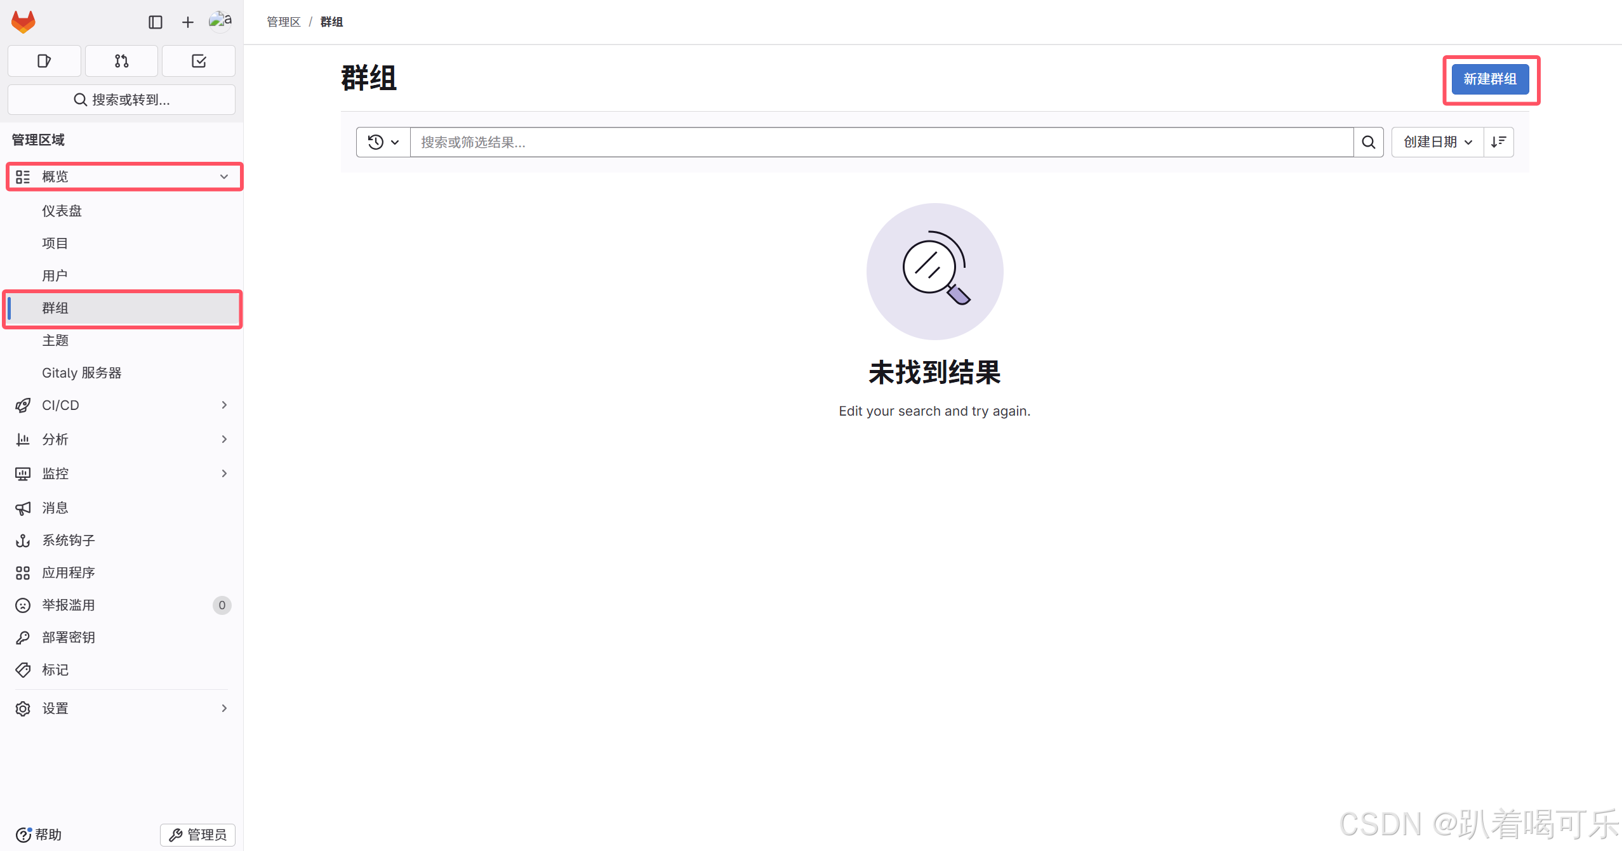Click the 群组 breadcrumb text

point(331,22)
